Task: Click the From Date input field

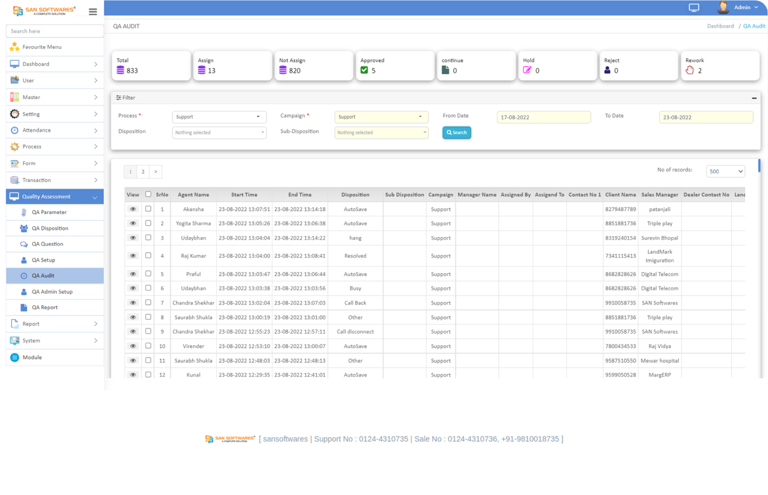Action: pos(544,117)
